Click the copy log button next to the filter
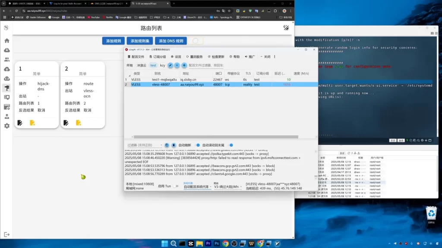Viewport: 442px width, 248px height. click(x=167, y=145)
